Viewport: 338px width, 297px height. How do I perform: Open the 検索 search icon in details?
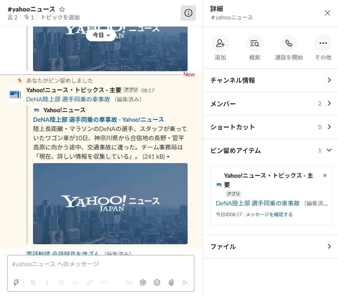(254, 44)
